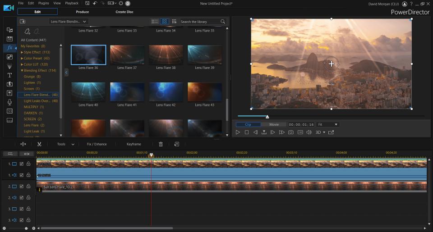Click the Keyframe button
The height and width of the screenshot is (232, 433).
[x=134, y=144]
